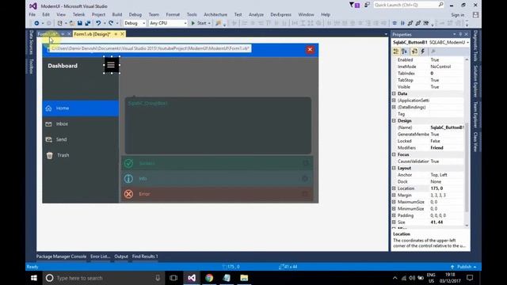Select the Trash bin icon in the sidebar

coord(49,155)
